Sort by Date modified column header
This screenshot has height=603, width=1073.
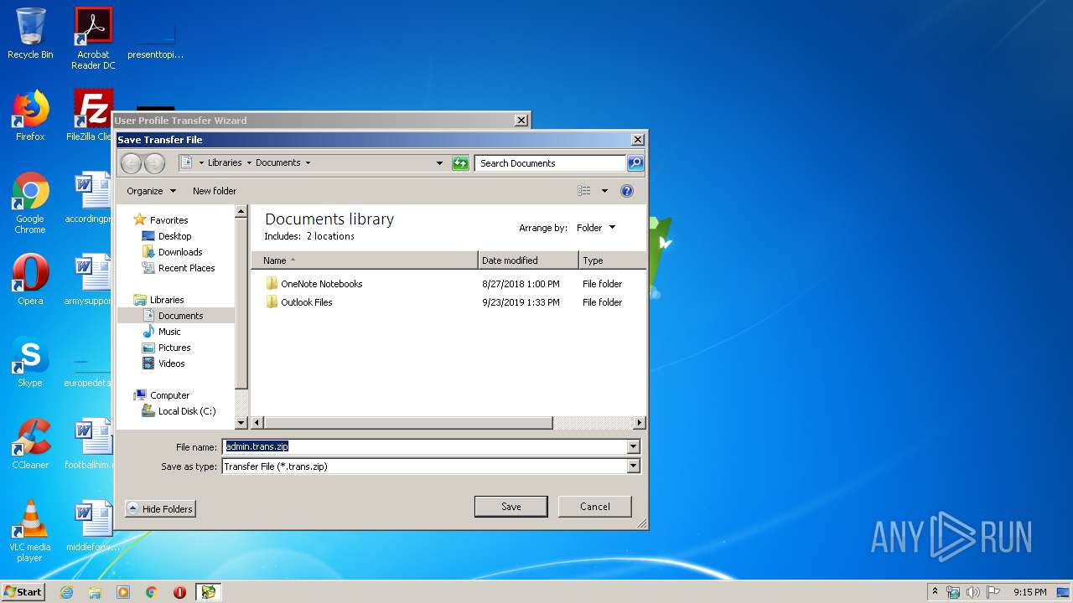(528, 260)
